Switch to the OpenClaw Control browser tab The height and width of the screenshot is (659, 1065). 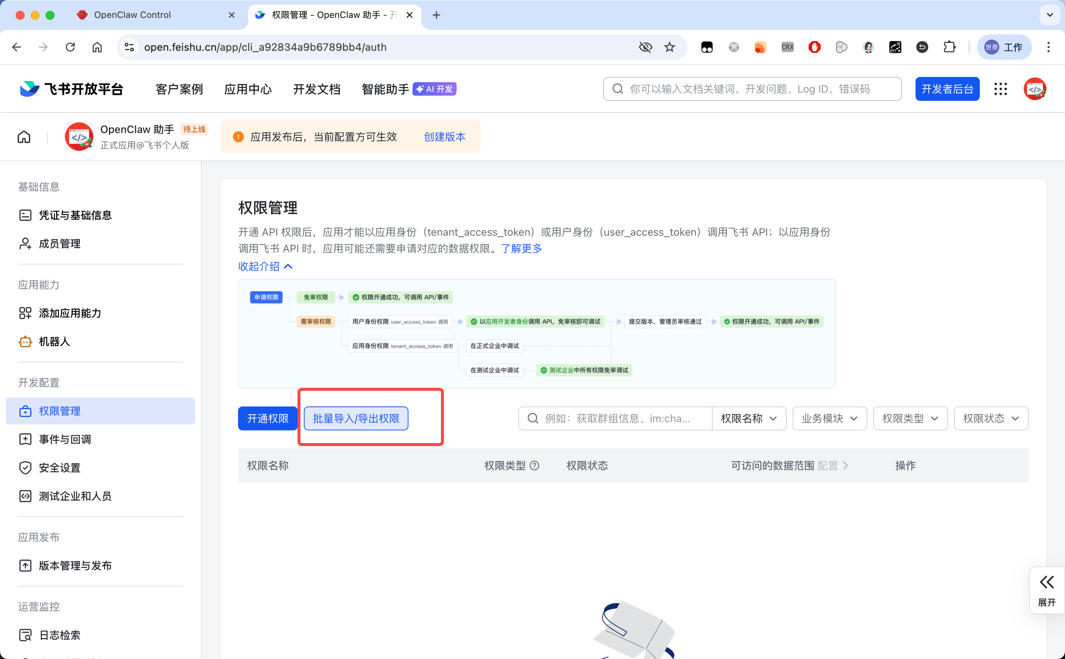[132, 14]
